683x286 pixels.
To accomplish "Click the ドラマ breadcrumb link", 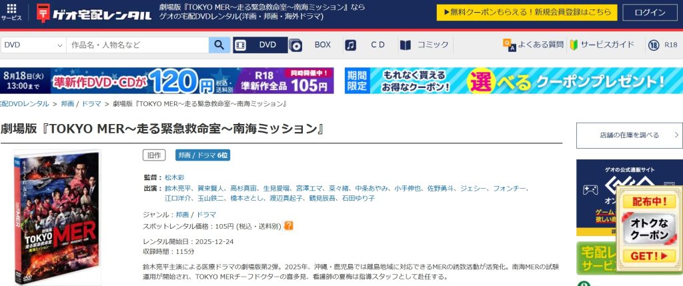I will (91, 104).
